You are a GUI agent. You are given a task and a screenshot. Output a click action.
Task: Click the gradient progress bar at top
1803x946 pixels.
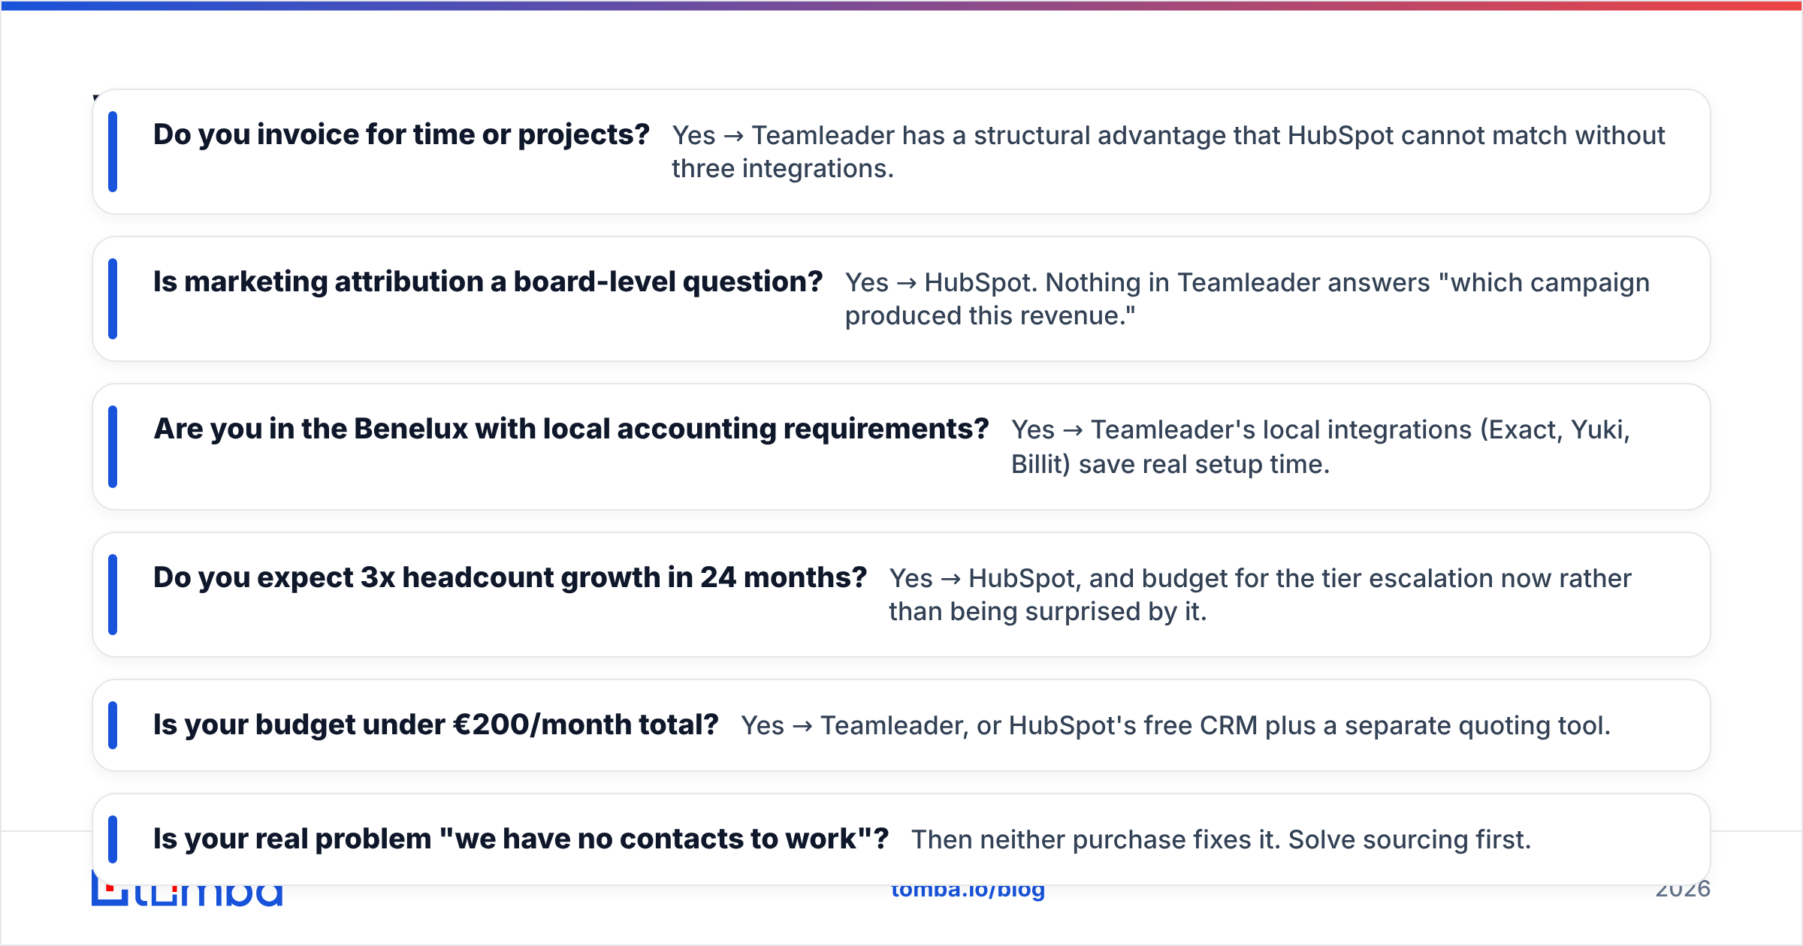point(901,5)
